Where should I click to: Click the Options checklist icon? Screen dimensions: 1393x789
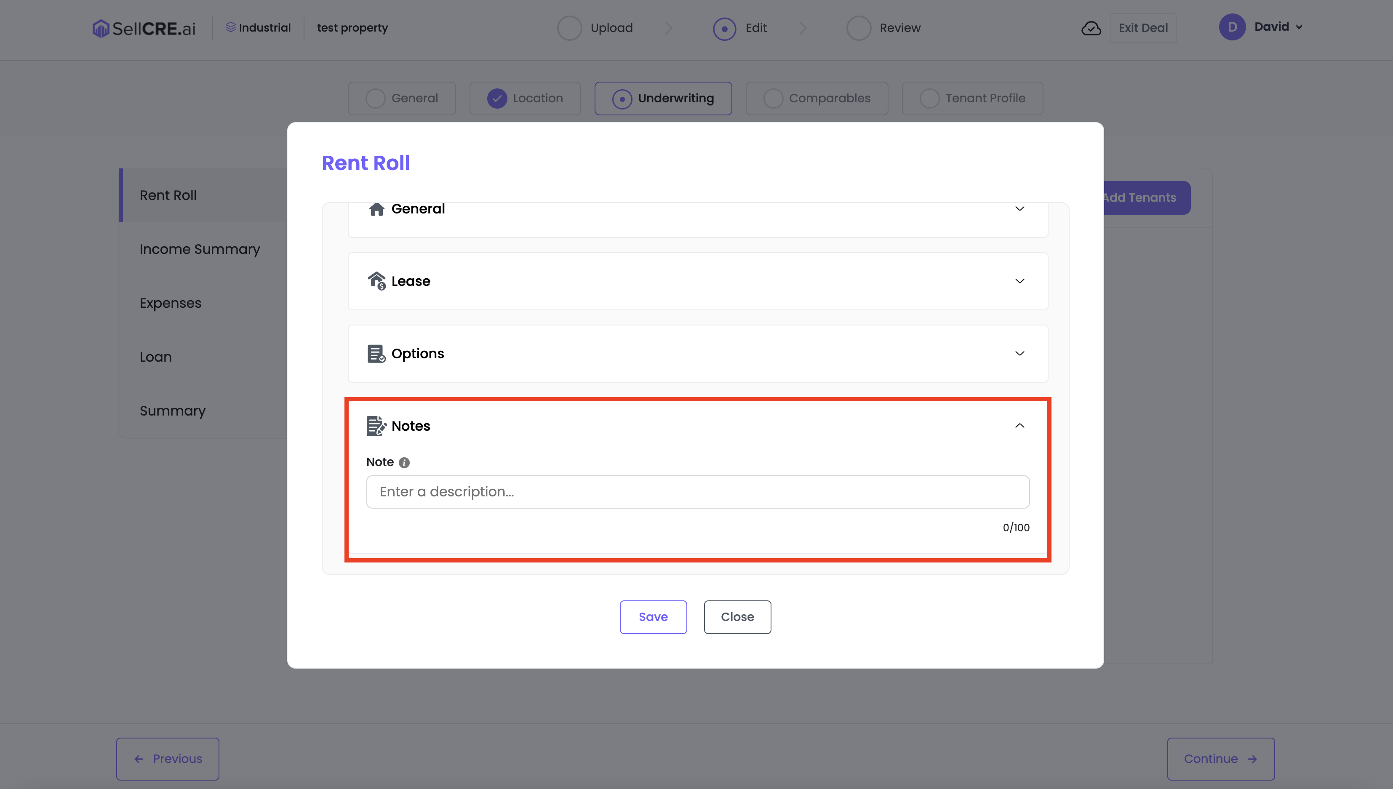[376, 354]
